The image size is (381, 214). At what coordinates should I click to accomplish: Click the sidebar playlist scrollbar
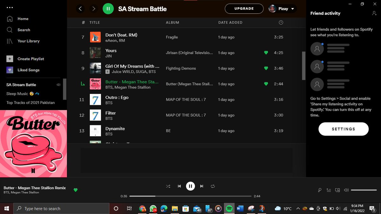[65, 89]
